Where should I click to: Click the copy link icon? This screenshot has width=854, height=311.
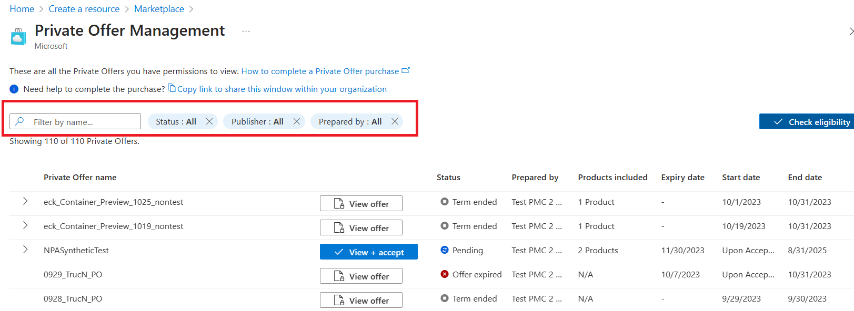click(172, 88)
